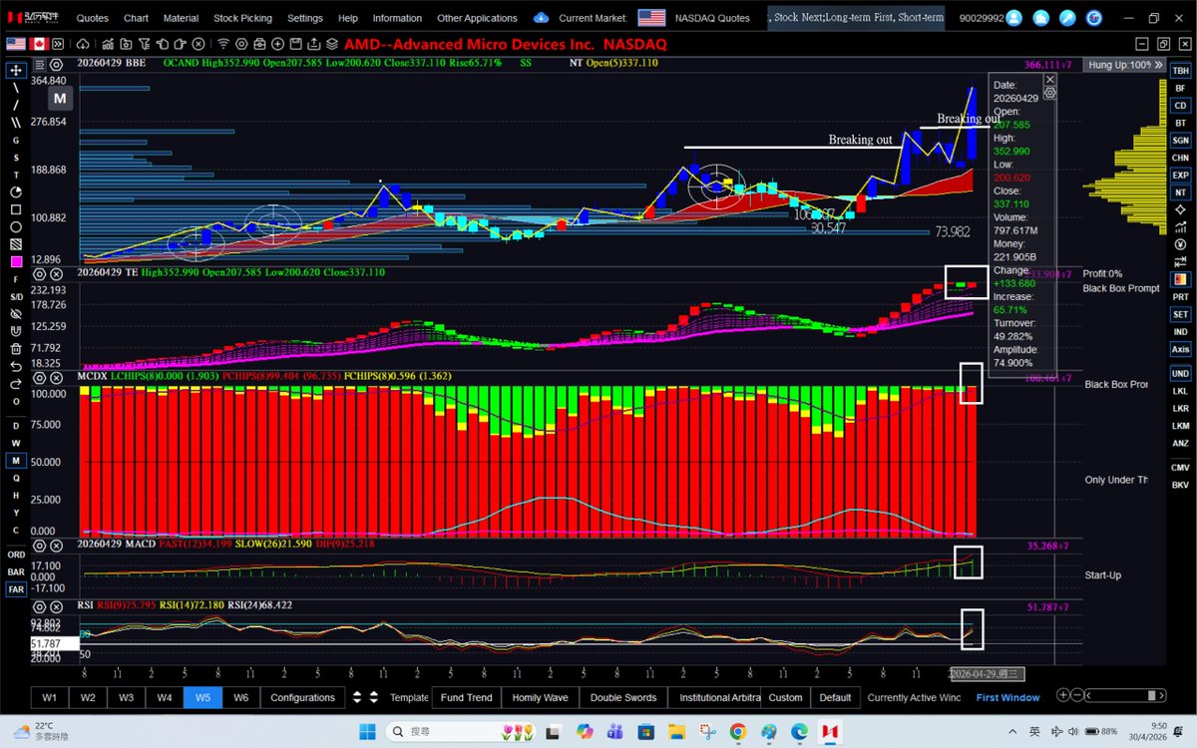Toggle the ORD display mode button
The width and height of the screenshot is (1197, 748).
pyautogui.click(x=16, y=555)
